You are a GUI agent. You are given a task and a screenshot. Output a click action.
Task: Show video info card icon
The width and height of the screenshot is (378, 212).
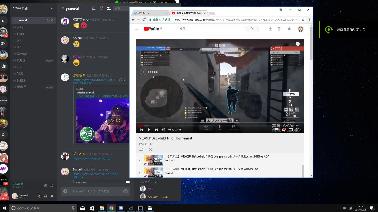coord(298,44)
